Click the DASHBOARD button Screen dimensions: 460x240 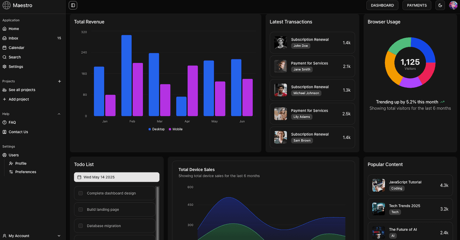(x=382, y=5)
